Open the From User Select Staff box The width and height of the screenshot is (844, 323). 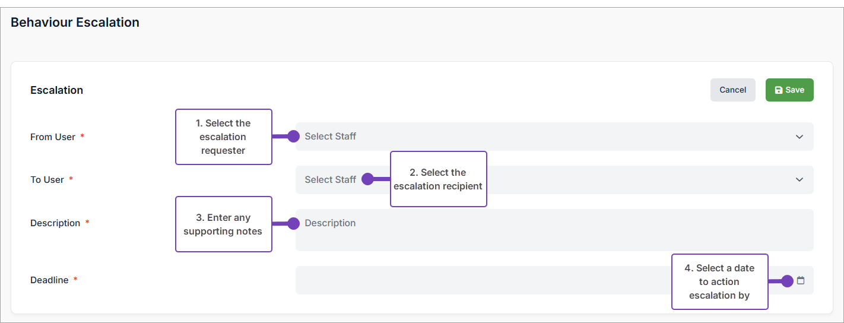click(x=534, y=137)
